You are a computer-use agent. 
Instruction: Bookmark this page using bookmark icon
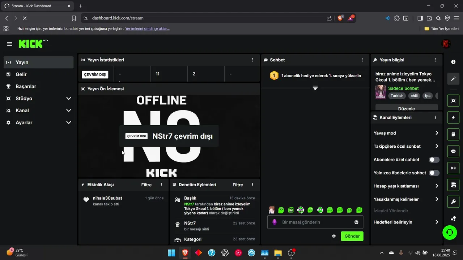pyautogui.click(x=74, y=18)
